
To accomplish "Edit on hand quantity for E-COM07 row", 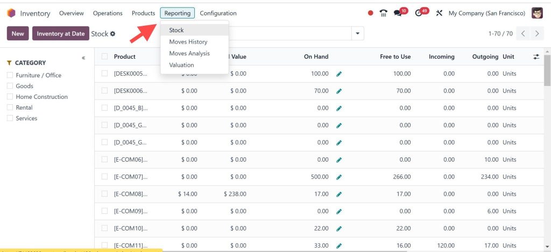I will click(339, 177).
